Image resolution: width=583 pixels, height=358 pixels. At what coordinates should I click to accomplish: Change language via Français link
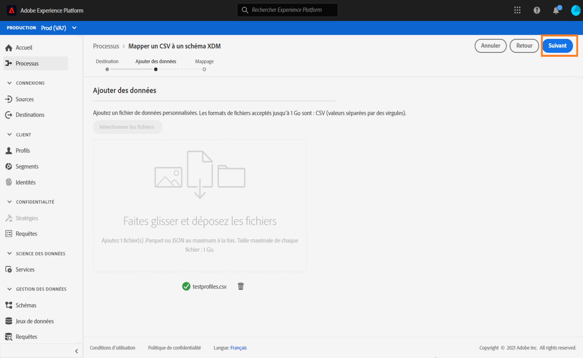point(238,348)
